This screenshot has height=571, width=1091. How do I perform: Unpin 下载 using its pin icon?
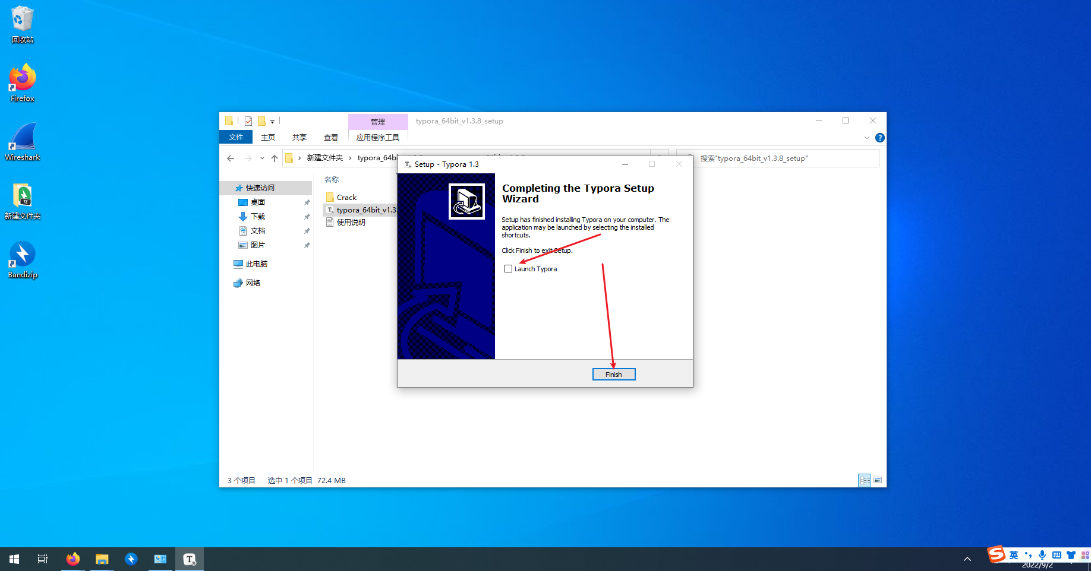pos(307,217)
